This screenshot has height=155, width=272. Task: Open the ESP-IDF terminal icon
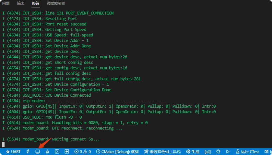(57, 151)
